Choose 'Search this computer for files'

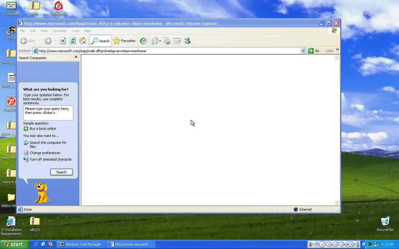point(45,144)
